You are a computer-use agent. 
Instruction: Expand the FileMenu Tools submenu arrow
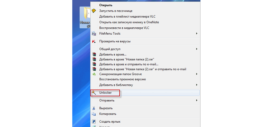[x=197, y=34]
